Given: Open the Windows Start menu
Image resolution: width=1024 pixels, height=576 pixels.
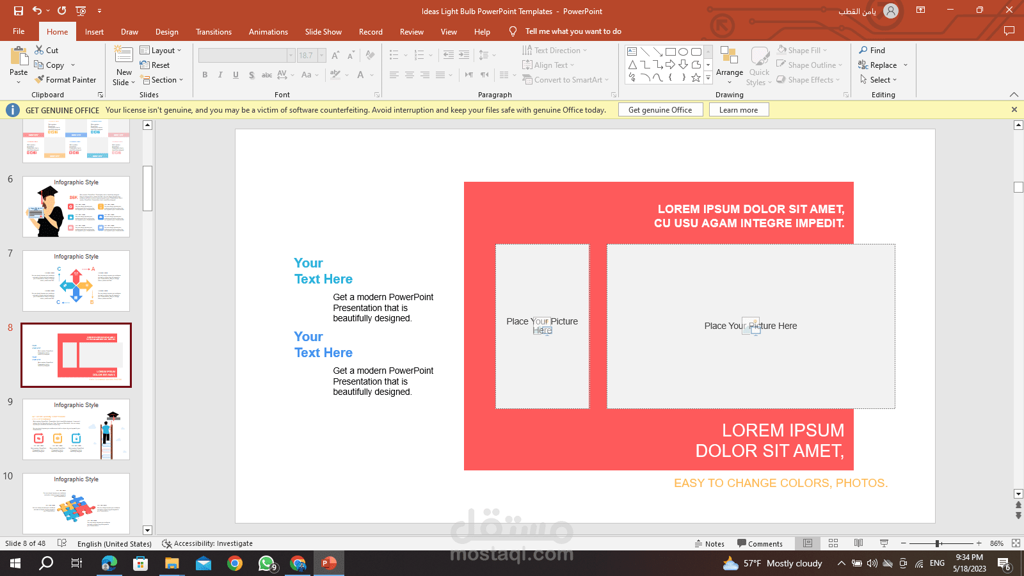Looking at the screenshot, I should 15,563.
